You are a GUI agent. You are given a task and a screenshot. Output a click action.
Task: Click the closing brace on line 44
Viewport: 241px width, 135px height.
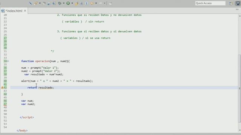pyautogui.click(x=22, y=94)
